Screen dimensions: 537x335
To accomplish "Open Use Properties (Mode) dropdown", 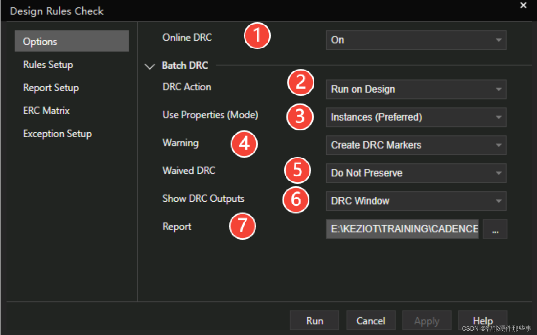I will pyautogui.click(x=416, y=117).
